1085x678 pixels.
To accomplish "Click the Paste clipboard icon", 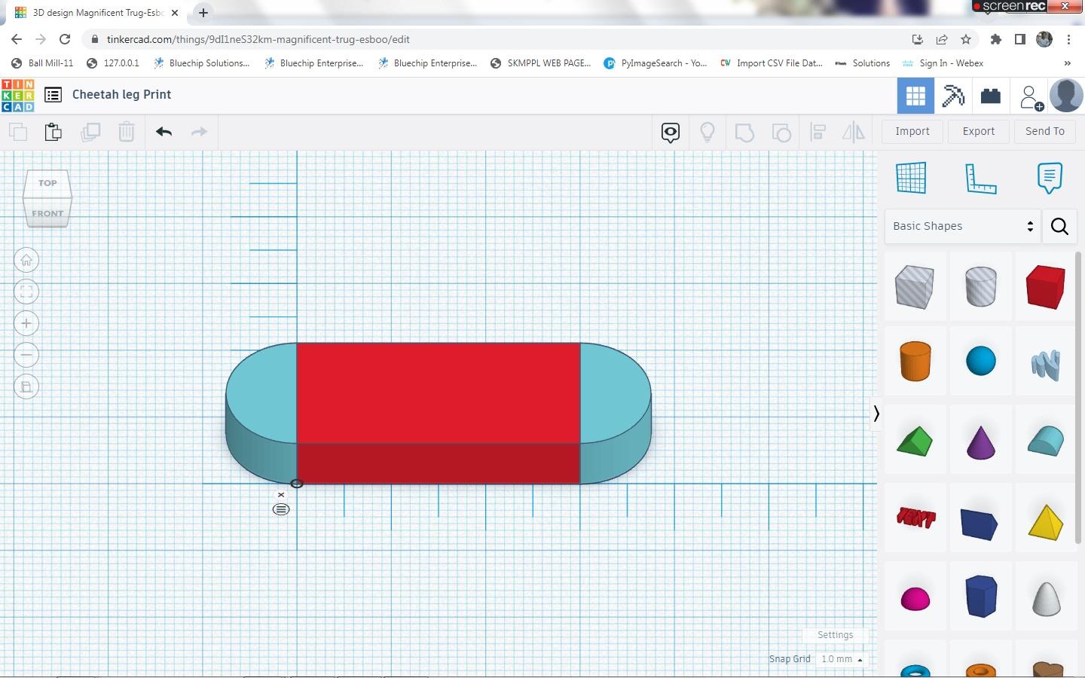I will click(x=53, y=132).
